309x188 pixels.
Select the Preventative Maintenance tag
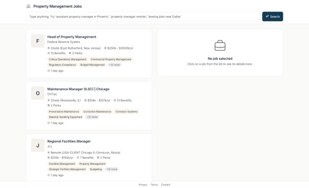pyautogui.click(x=64, y=112)
